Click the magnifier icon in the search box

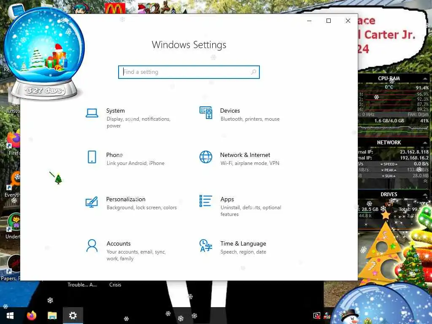(254, 72)
